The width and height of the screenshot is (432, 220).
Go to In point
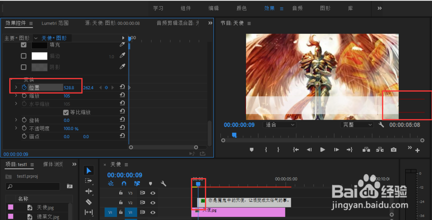pos(296,150)
